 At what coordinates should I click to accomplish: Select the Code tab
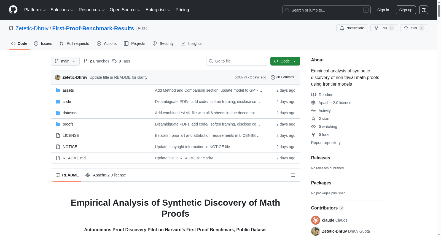19,43
